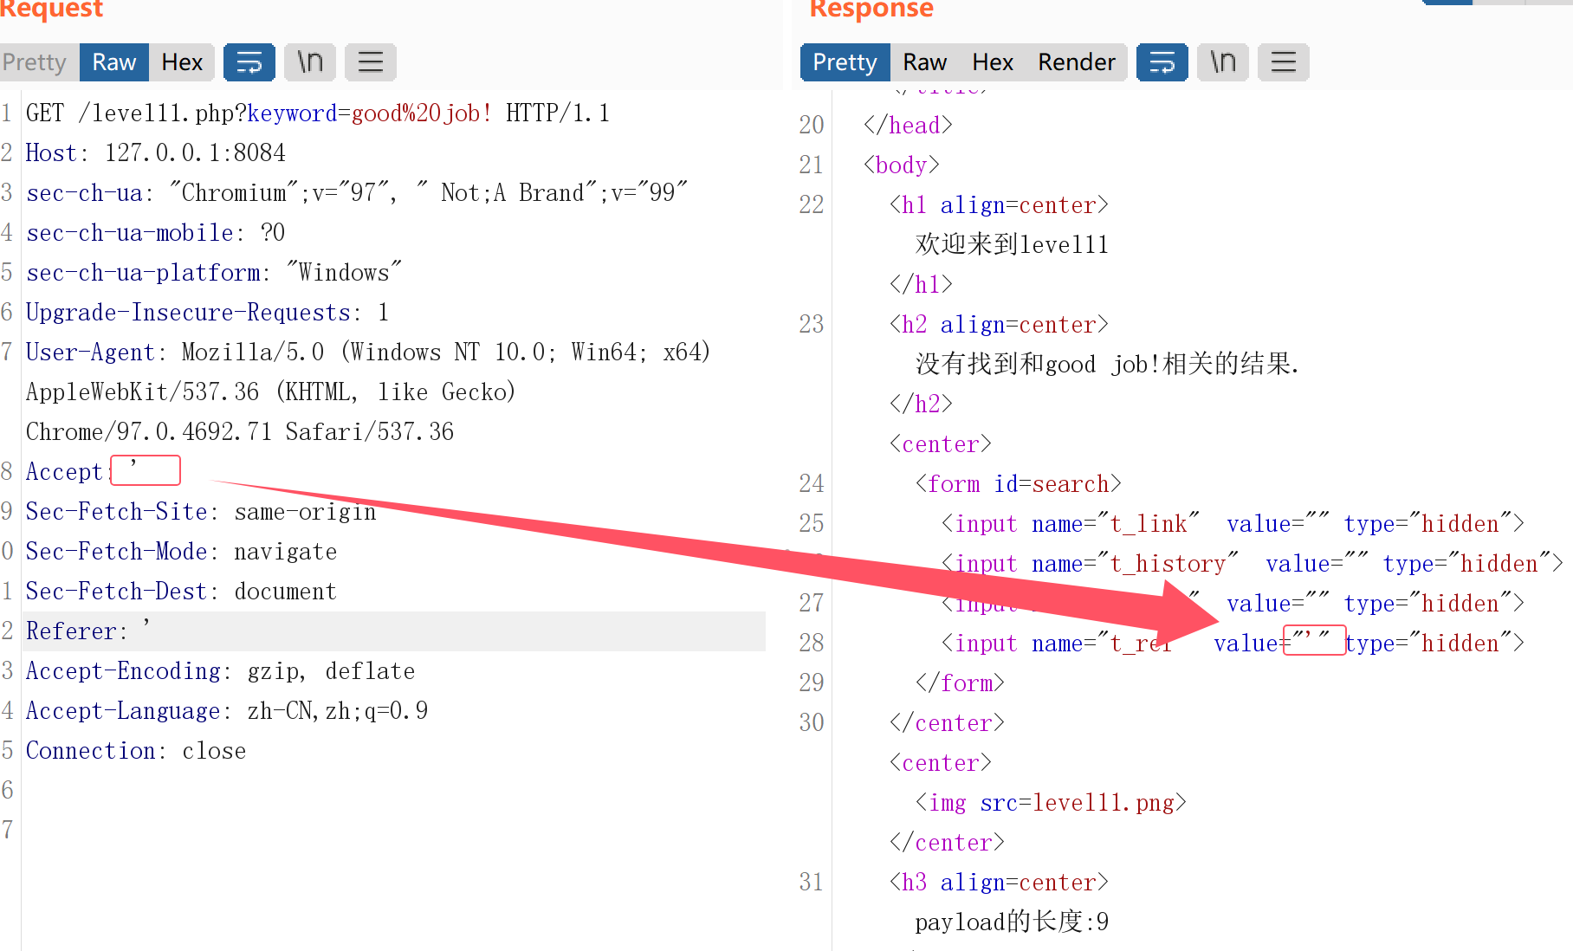Click the </h1> closing tag

coord(921,285)
